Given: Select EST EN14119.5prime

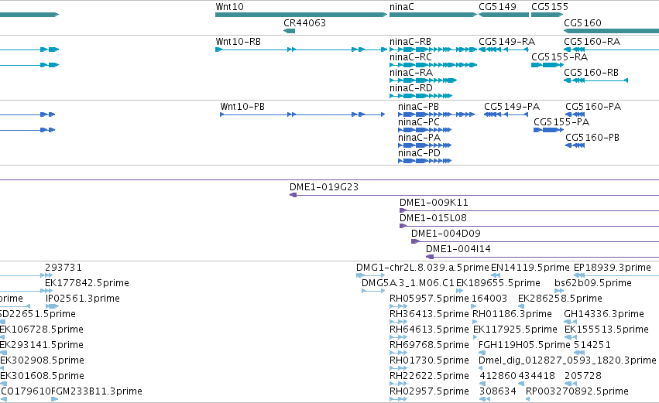Looking at the screenshot, I should coord(530,268).
